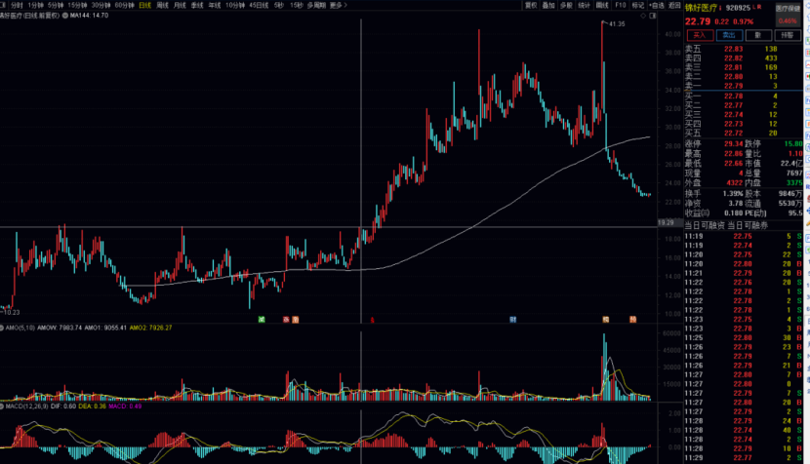Open the 多周期 multi-period view
Image resolution: width=810 pixels, height=464 pixels.
(x=315, y=5)
